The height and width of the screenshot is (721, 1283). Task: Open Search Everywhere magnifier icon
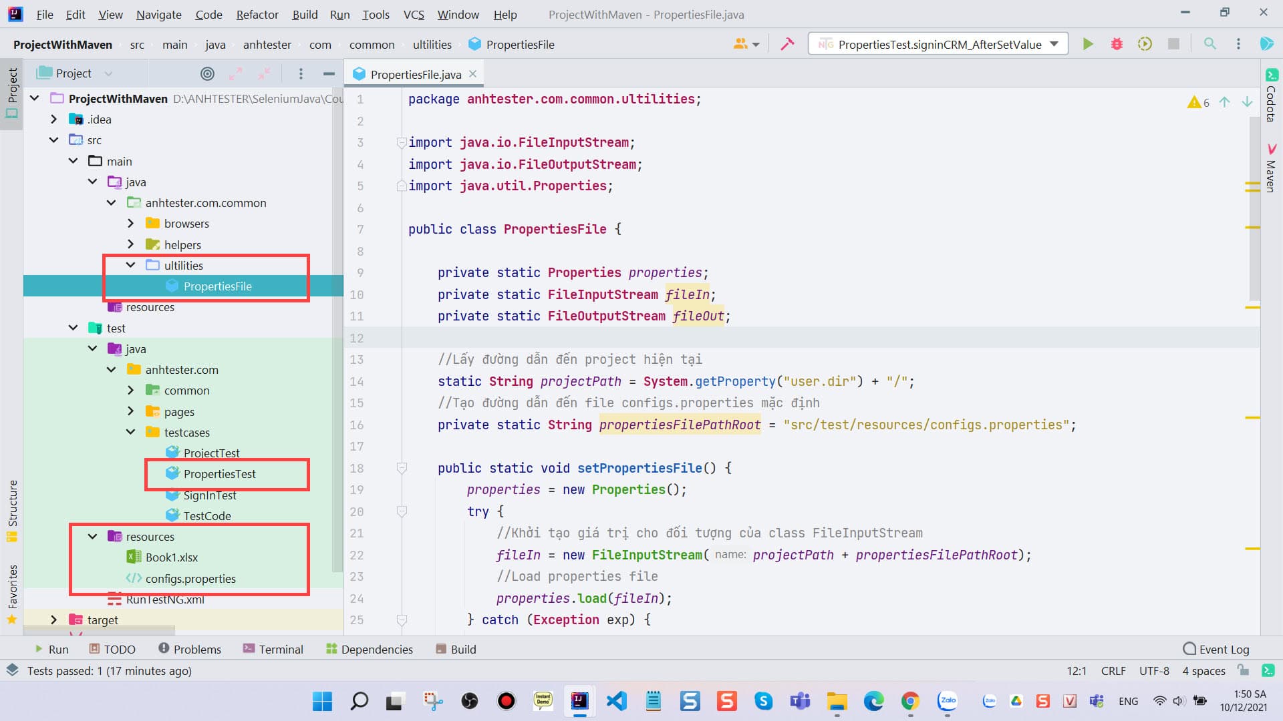point(1209,44)
